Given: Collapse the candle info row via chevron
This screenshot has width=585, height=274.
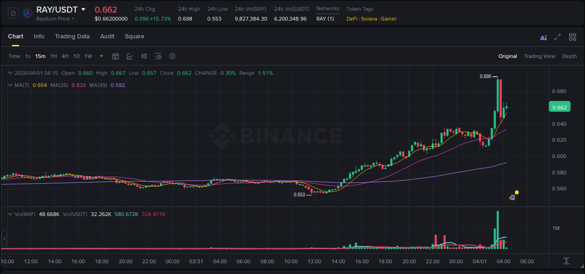Looking at the screenshot, I should coord(10,73).
